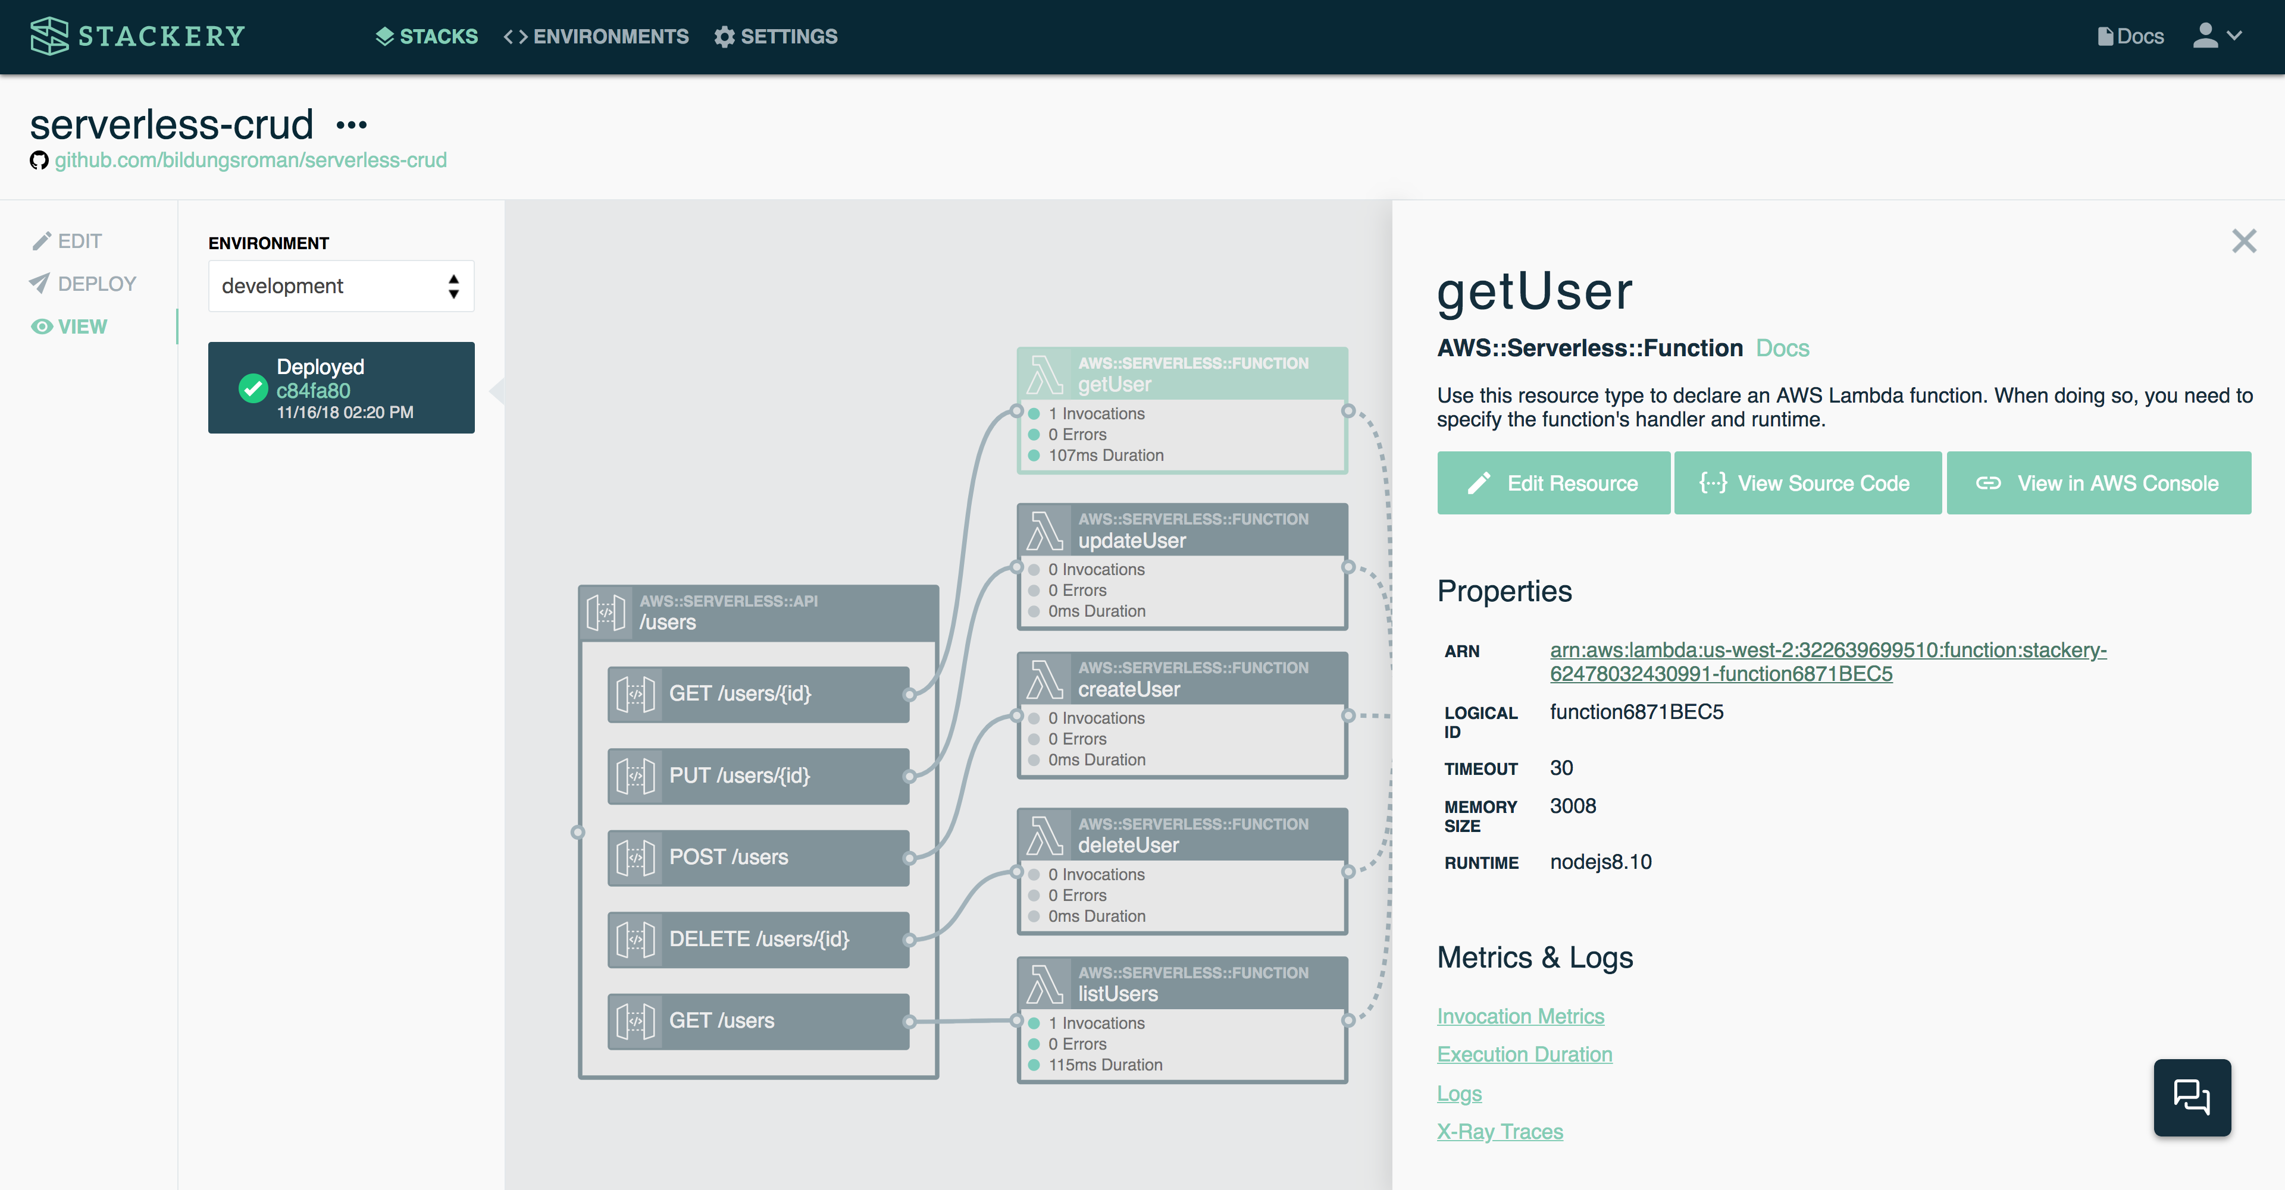Click the GET /users/{id} route icon
The width and height of the screenshot is (2285, 1190).
pos(636,694)
